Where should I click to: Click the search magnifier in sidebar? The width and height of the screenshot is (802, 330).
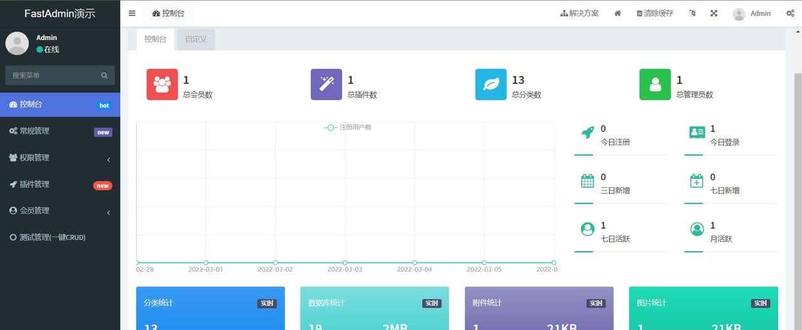pos(105,75)
